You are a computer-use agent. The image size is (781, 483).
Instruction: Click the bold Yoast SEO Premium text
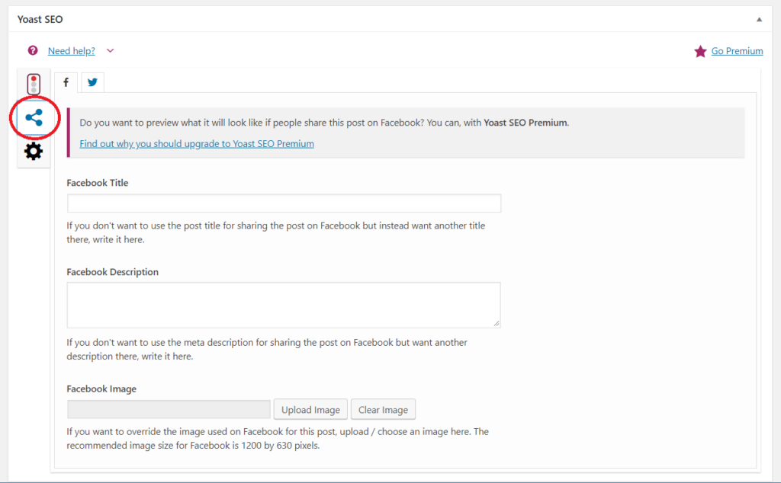pyautogui.click(x=525, y=123)
